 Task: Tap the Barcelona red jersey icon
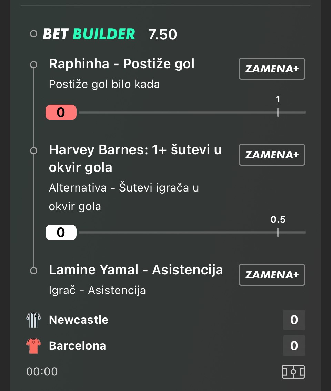(33, 346)
